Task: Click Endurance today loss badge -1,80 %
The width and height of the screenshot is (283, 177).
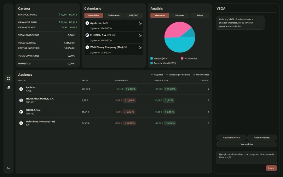Action: coord(129,101)
